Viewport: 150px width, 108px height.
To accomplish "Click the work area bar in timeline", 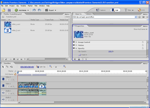I will pyautogui.click(x=32, y=74).
